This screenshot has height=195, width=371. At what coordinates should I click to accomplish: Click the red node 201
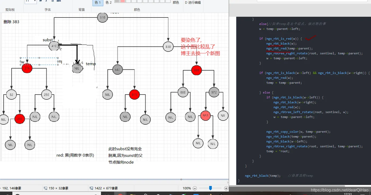tap(20, 119)
